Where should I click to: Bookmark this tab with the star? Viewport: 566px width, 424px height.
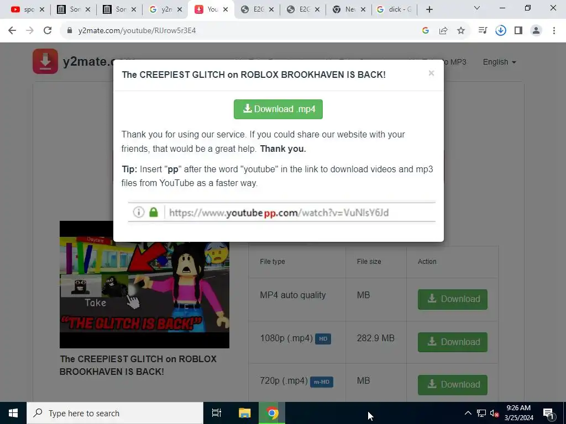(x=461, y=31)
